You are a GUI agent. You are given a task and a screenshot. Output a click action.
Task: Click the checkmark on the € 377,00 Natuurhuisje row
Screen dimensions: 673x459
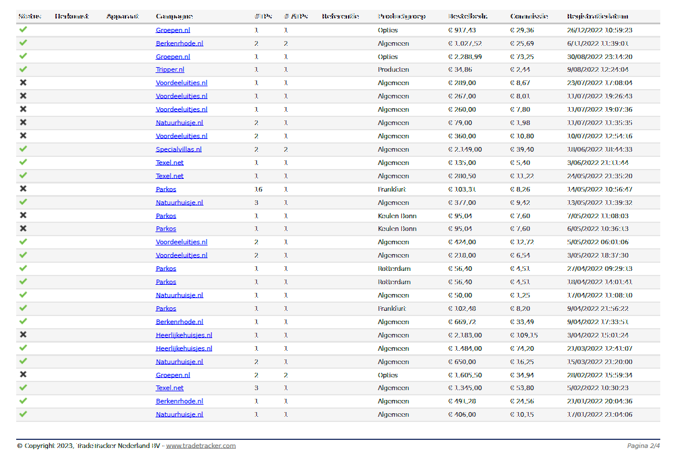[23, 202]
